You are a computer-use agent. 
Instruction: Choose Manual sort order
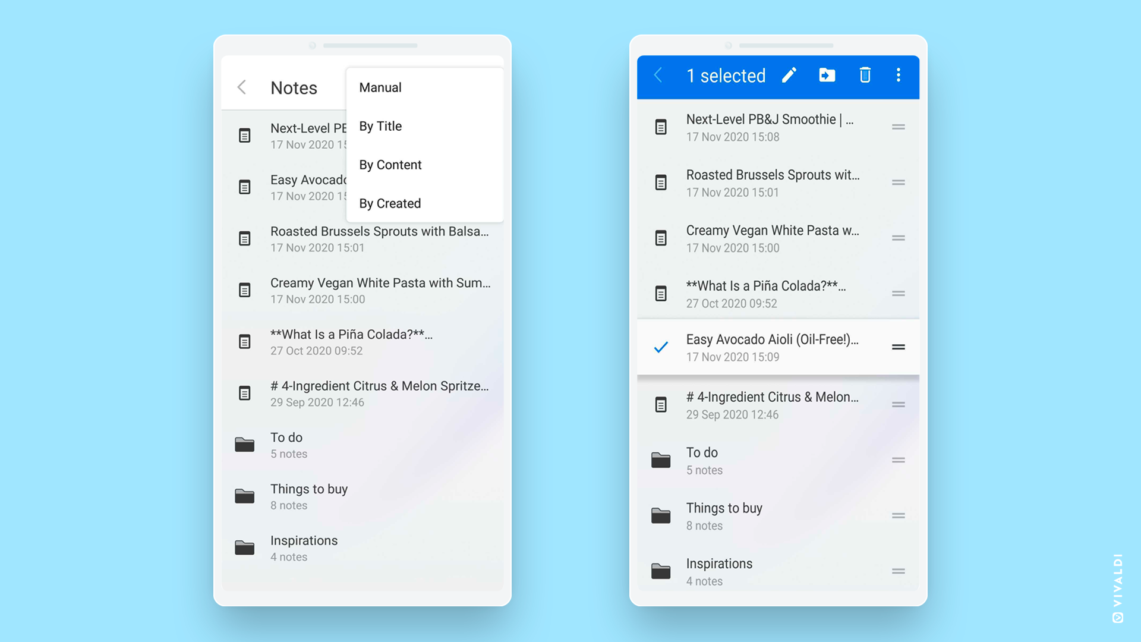click(x=380, y=87)
